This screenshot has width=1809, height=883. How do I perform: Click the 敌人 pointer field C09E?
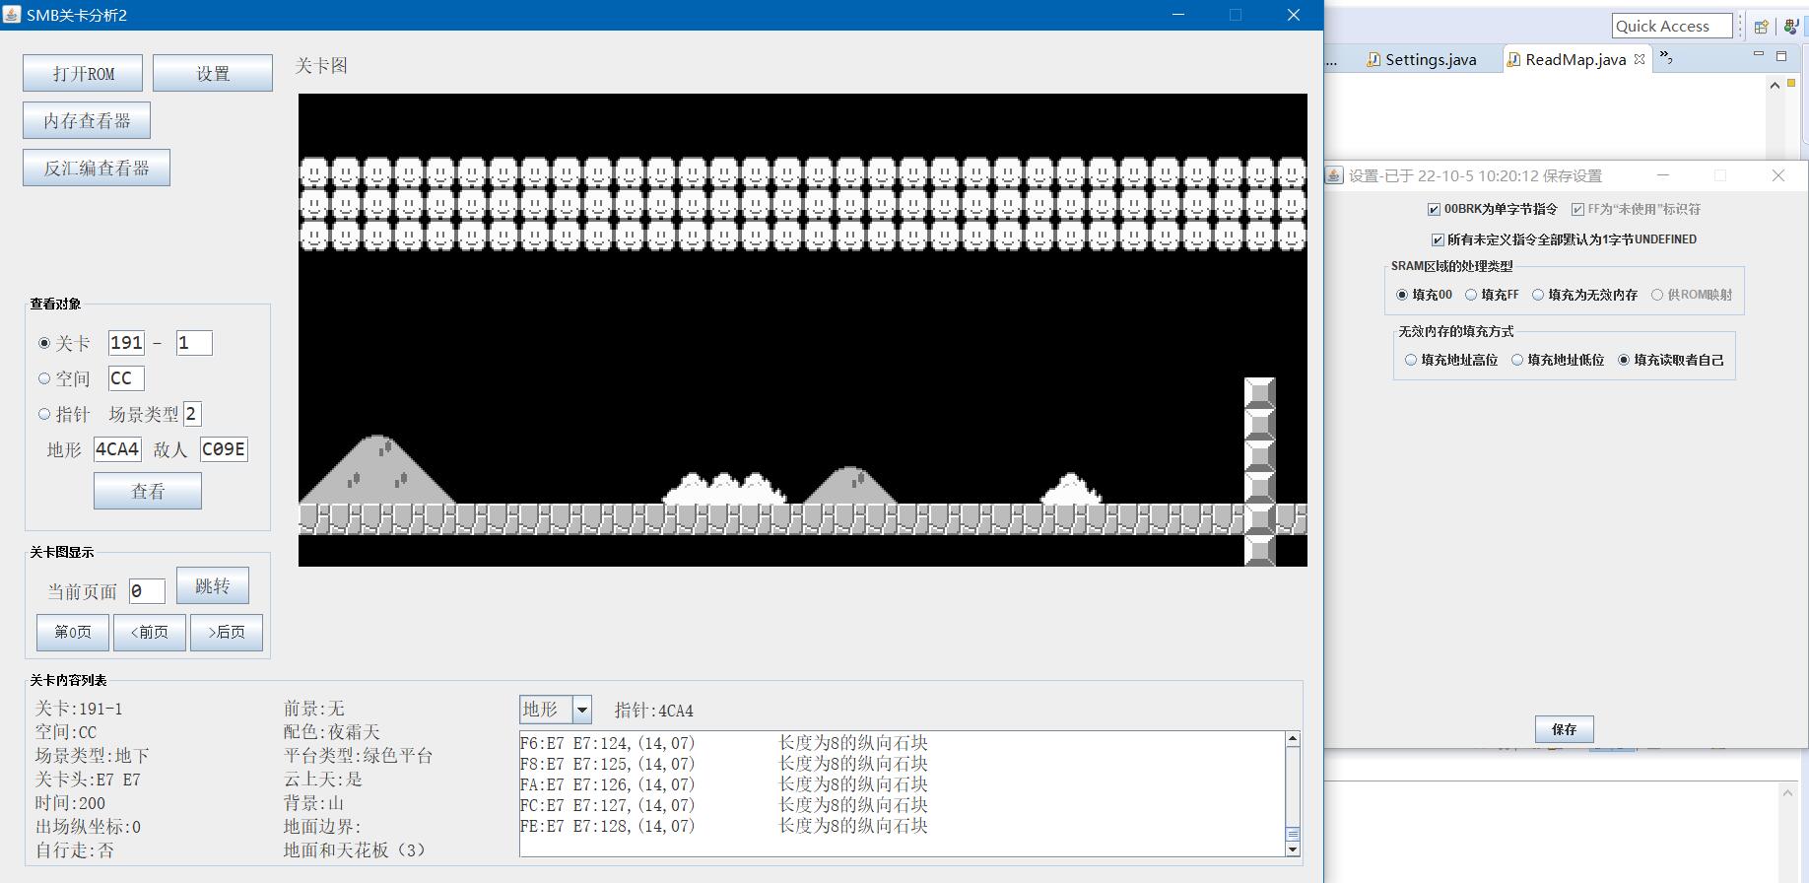click(224, 449)
